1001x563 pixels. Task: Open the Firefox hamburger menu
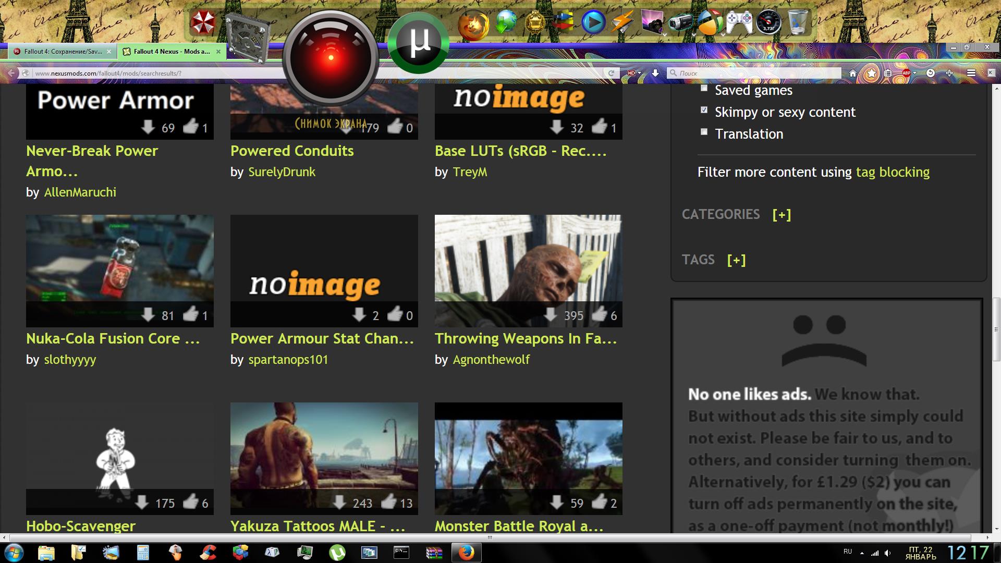(971, 74)
